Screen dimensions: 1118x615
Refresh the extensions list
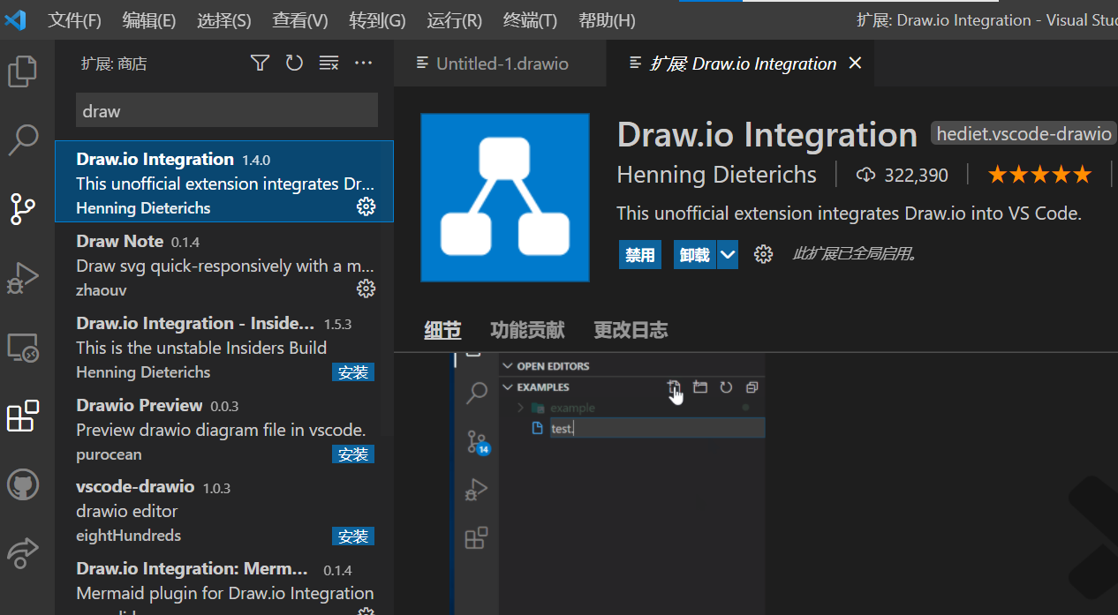294,63
